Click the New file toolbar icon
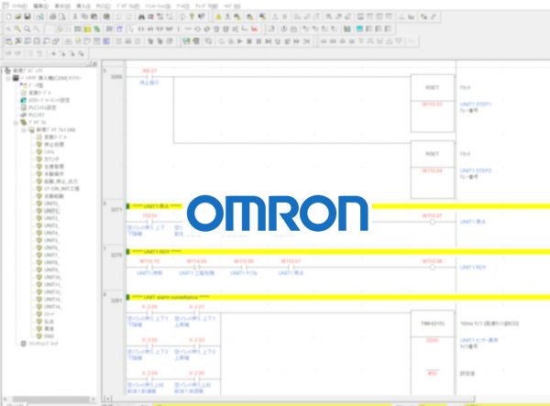The height and width of the screenshot is (406, 550). coord(9,16)
